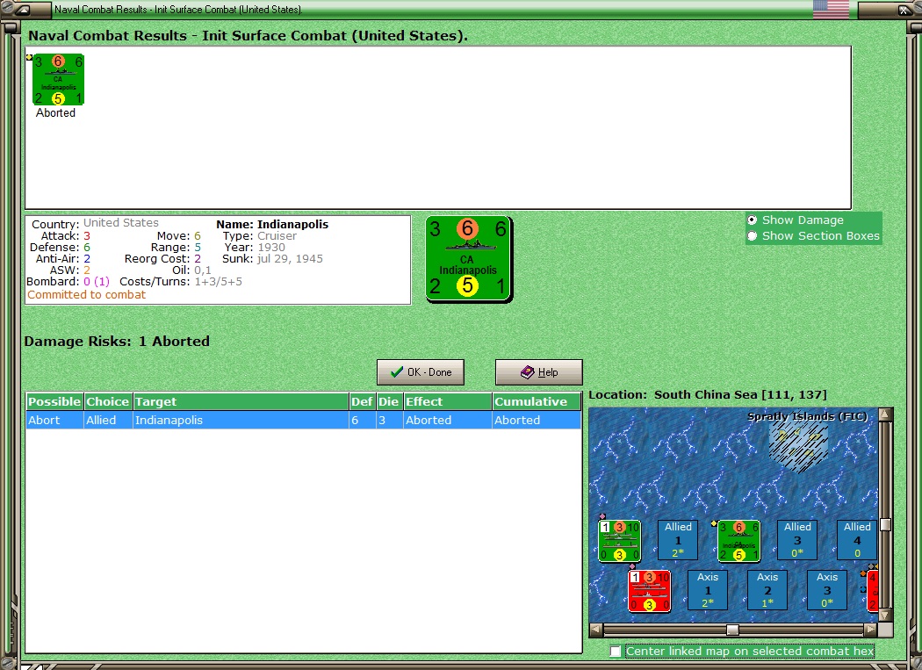Click the Axis 1 section box
This screenshot has width=922, height=670.
pos(708,590)
